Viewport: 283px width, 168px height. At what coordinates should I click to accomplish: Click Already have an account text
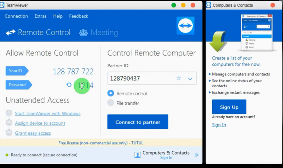(x=233, y=117)
